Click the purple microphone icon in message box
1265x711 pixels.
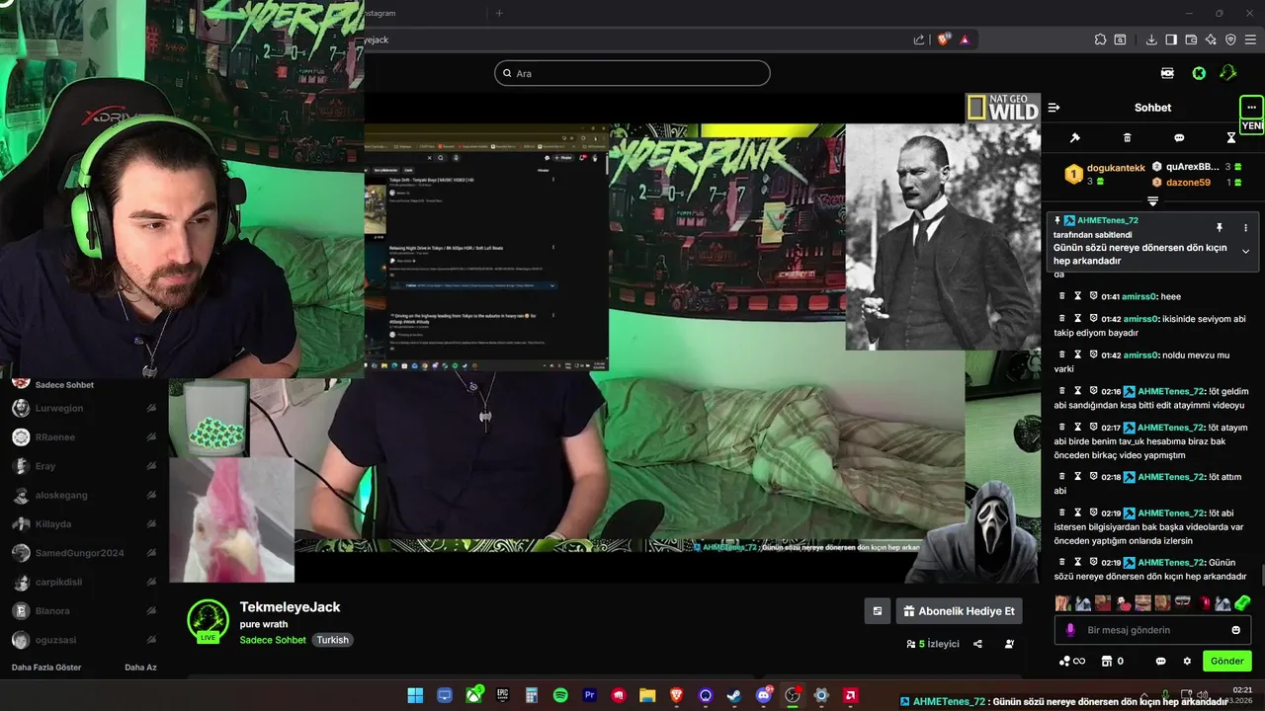(1070, 630)
